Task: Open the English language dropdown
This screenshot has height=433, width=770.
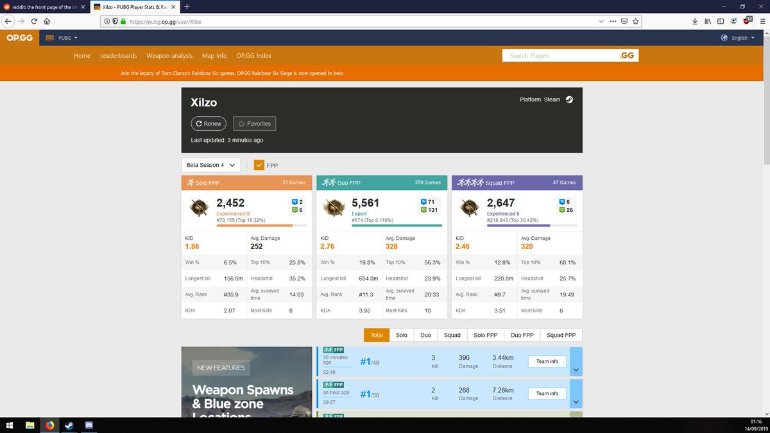Action: coord(738,38)
